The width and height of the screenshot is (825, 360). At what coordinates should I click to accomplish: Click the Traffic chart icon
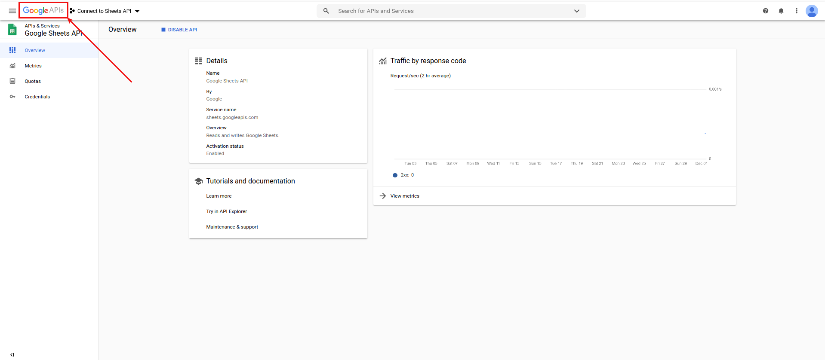tap(383, 61)
